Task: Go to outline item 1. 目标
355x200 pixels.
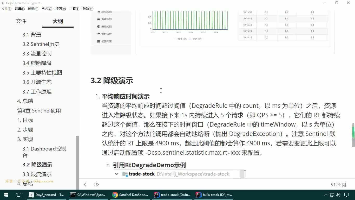Action: pyautogui.click(x=25, y=120)
